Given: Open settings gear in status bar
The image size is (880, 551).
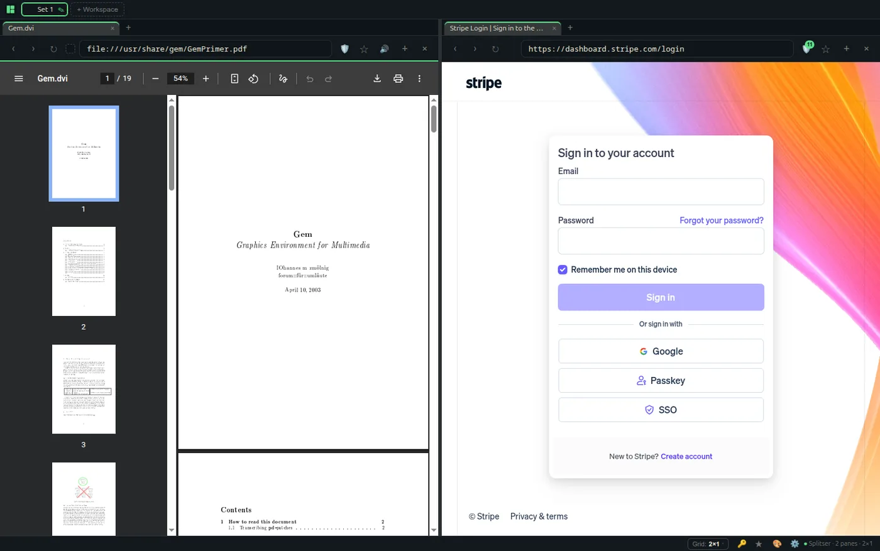Looking at the screenshot, I should coord(795,543).
